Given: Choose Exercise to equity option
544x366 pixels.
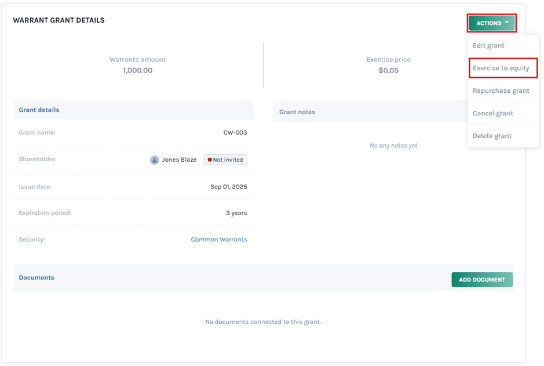Looking at the screenshot, I should 501,68.
